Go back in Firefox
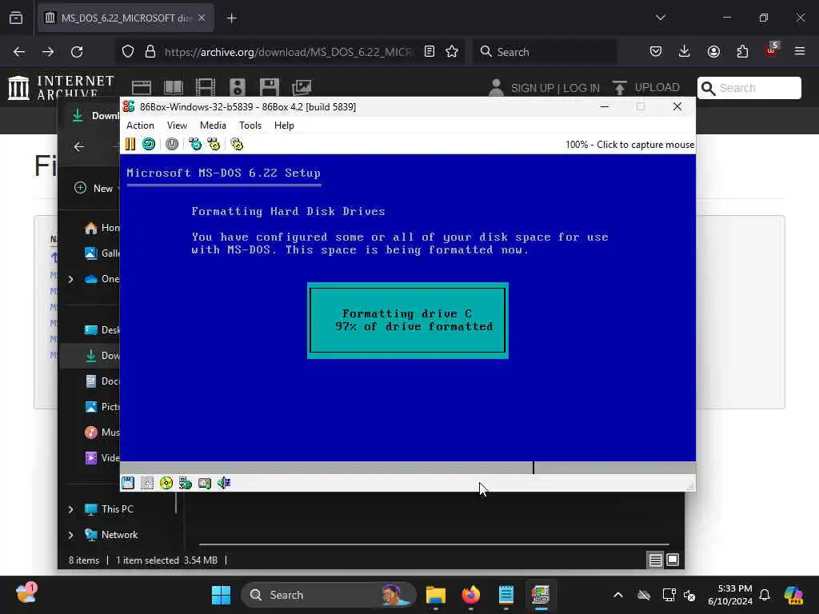Screen dimensions: 819x614 [x=19, y=52]
